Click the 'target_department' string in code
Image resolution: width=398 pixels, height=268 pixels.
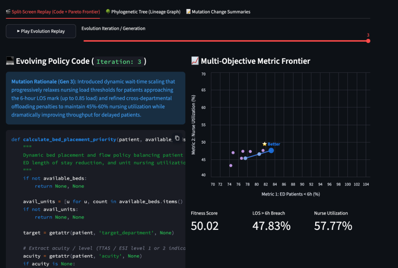pyautogui.click(x=127, y=233)
